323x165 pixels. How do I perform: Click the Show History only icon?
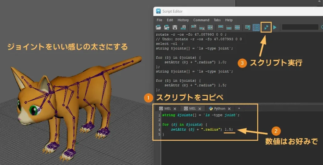(x=220, y=27)
